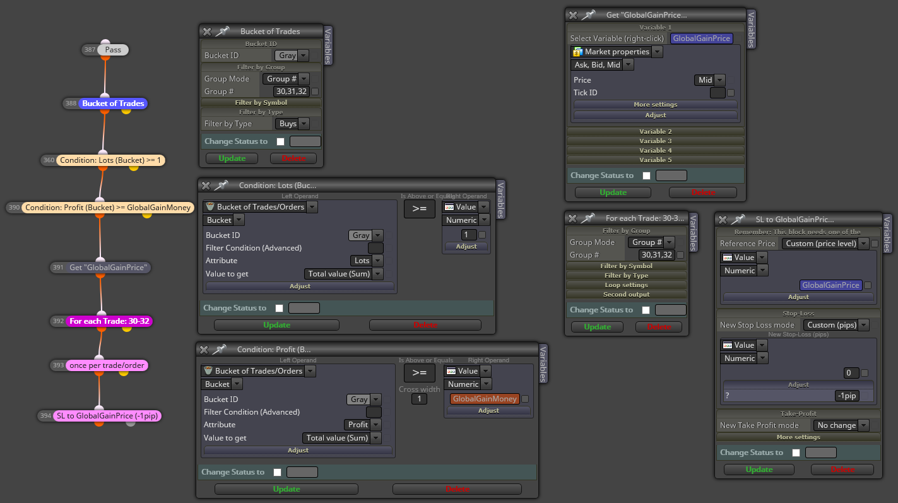
Task: Click status color field in For each Trade
Action: pos(671,311)
